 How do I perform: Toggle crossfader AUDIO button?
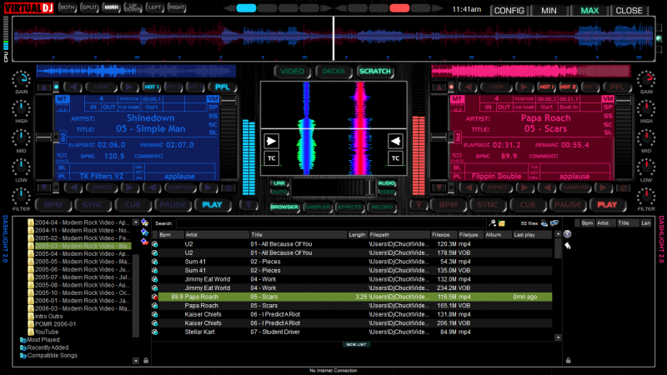(387, 183)
